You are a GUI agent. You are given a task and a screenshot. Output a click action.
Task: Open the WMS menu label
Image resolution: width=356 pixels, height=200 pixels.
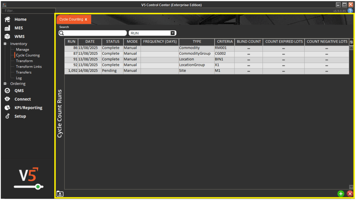coord(19,36)
